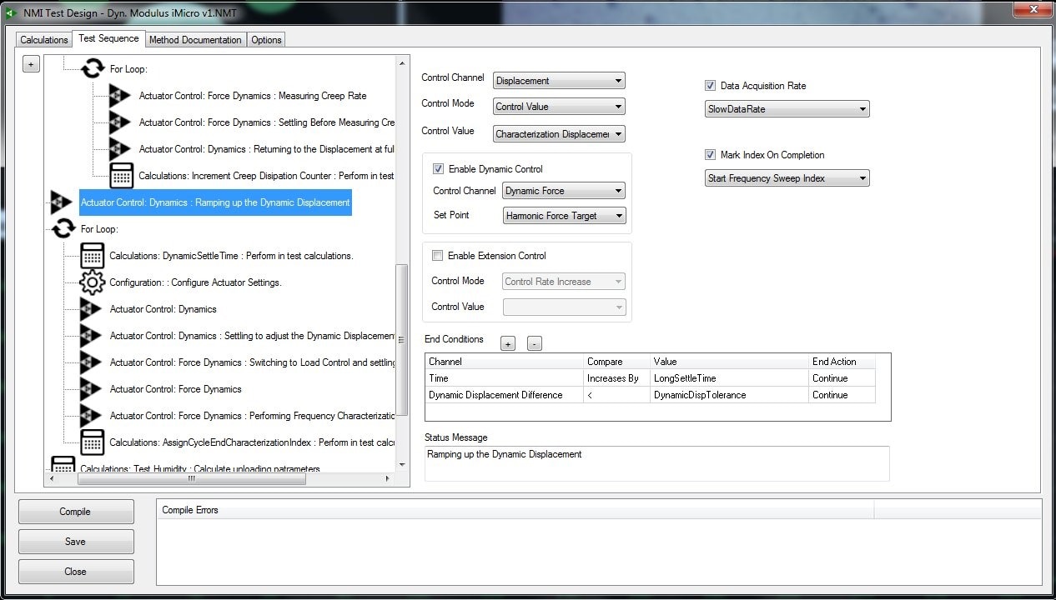Click the icon for plain Actuator Control: Dynamics
This screenshot has height=600, width=1056.
[x=91, y=308]
